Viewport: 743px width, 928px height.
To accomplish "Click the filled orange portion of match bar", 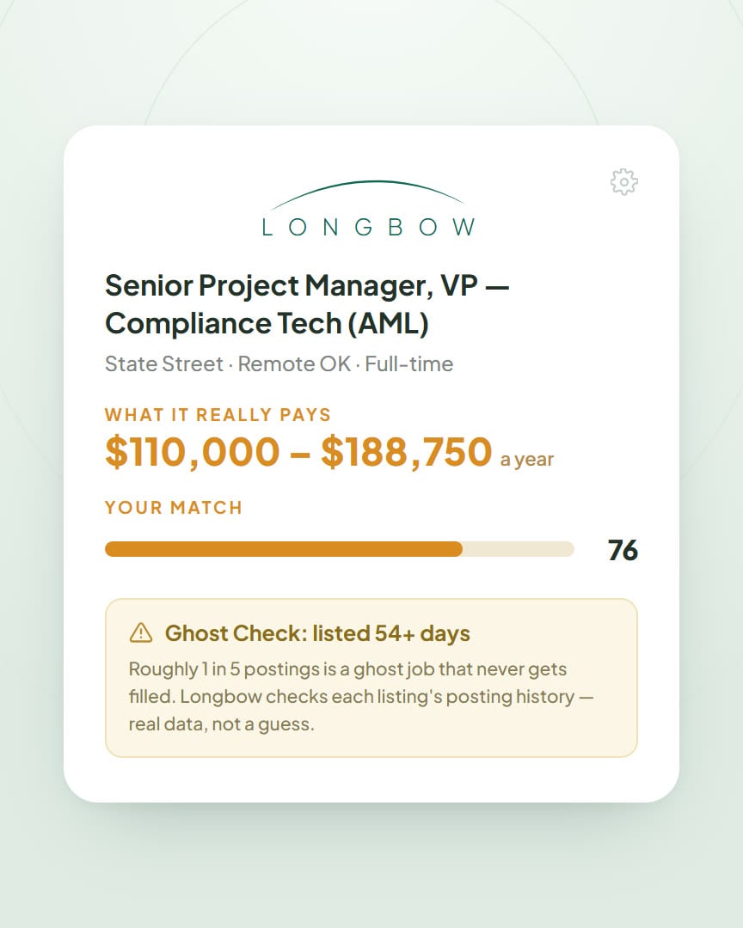I will [284, 549].
